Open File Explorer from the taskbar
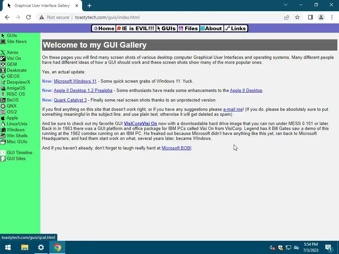The image size is (339, 254). pos(24,247)
